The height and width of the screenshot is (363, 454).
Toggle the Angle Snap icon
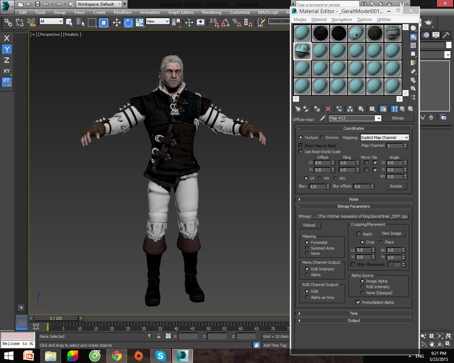(225, 23)
